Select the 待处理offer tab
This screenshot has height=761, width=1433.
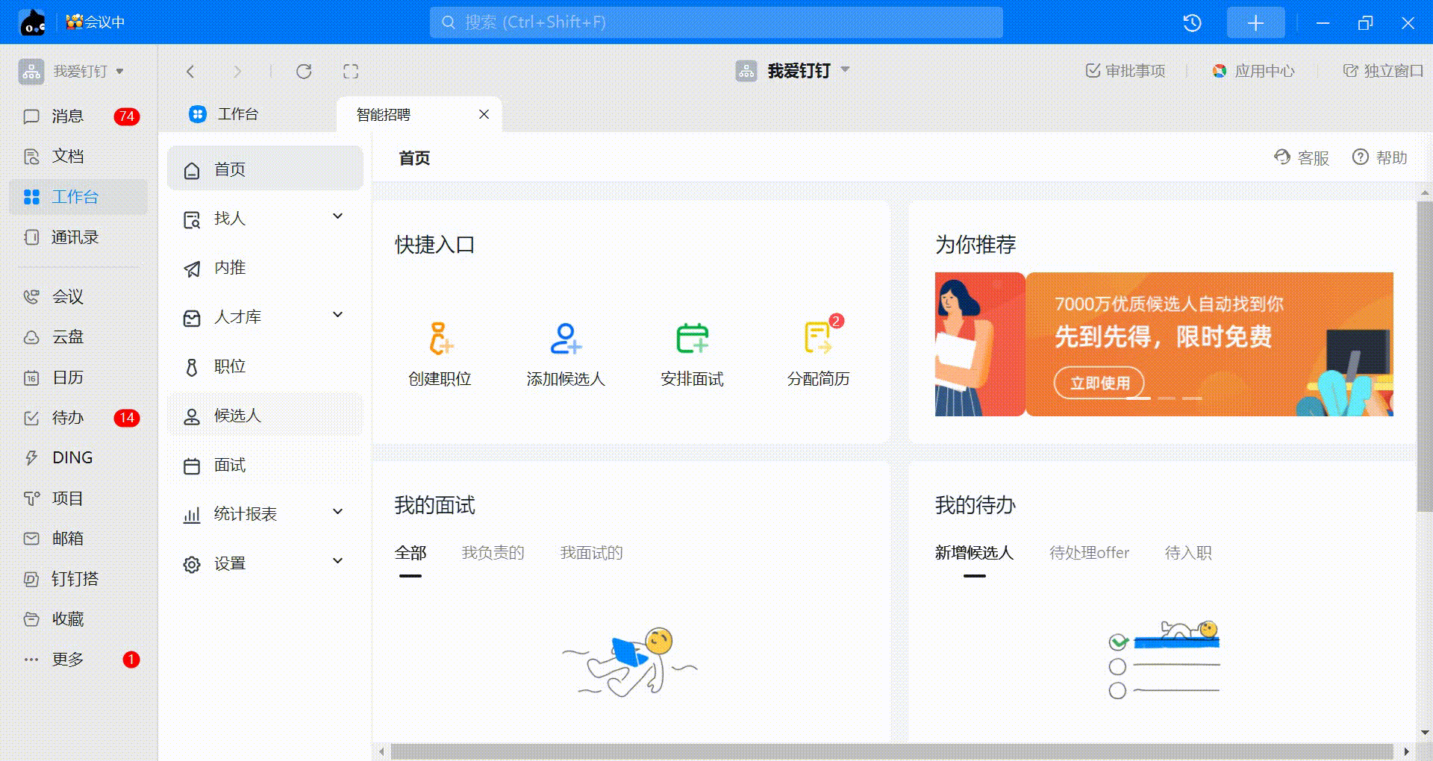(1089, 553)
